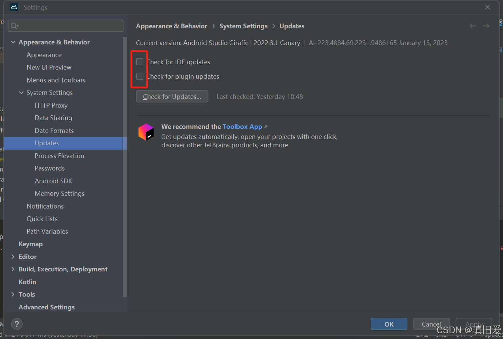Open the Keymap settings page
This screenshot has width=503, height=339.
31,244
